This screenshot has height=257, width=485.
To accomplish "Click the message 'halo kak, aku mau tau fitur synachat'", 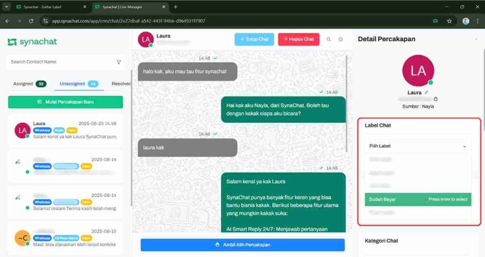I will coord(188,72).
